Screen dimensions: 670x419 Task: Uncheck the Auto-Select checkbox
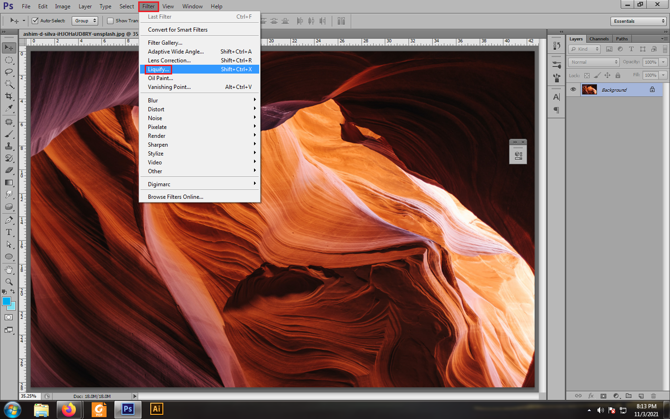(35, 20)
